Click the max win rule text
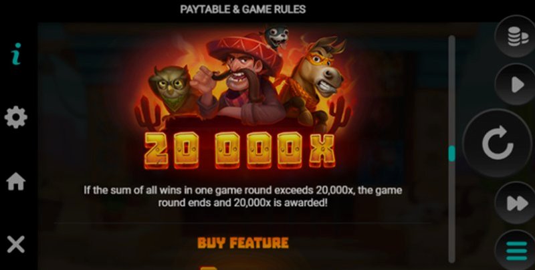This screenshot has height=270, width=535. 243,196
